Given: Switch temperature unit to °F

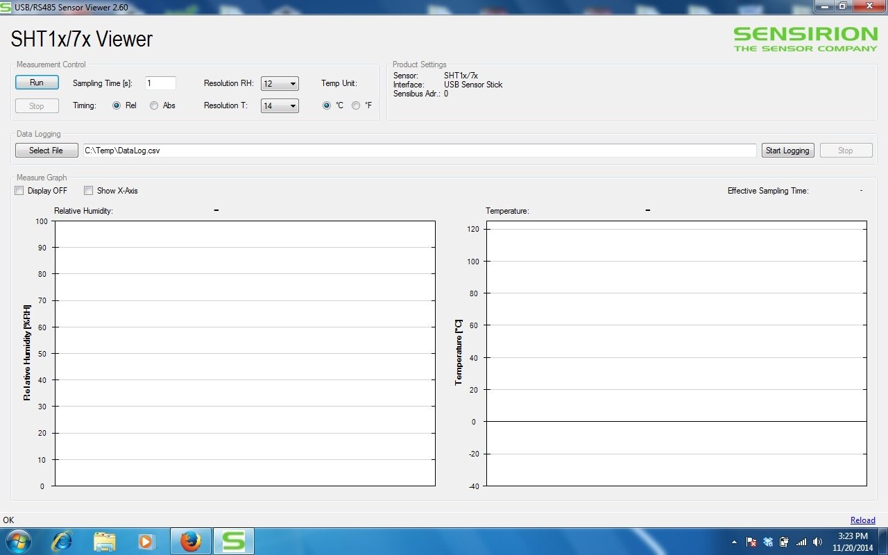Looking at the screenshot, I should point(356,105).
